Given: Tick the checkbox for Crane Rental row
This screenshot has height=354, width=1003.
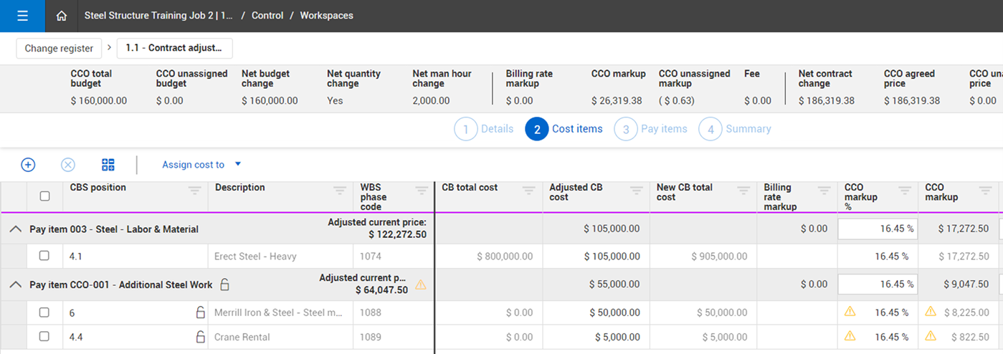Looking at the screenshot, I should coord(44,337).
